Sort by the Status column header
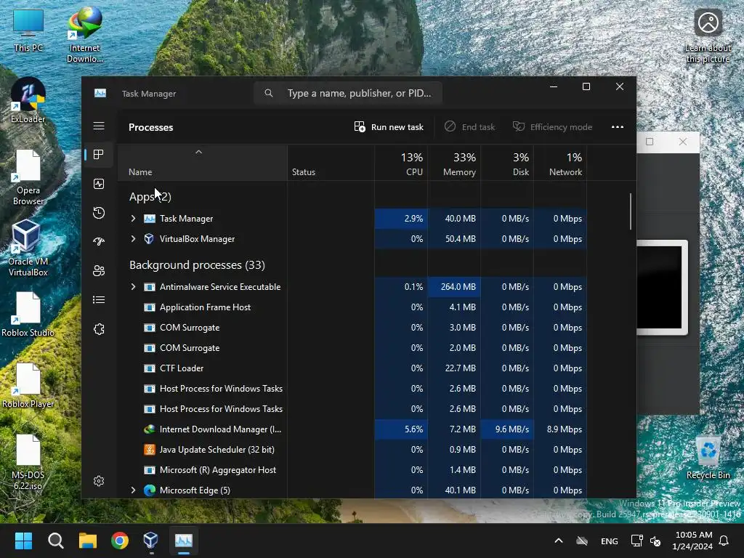 pos(331,163)
